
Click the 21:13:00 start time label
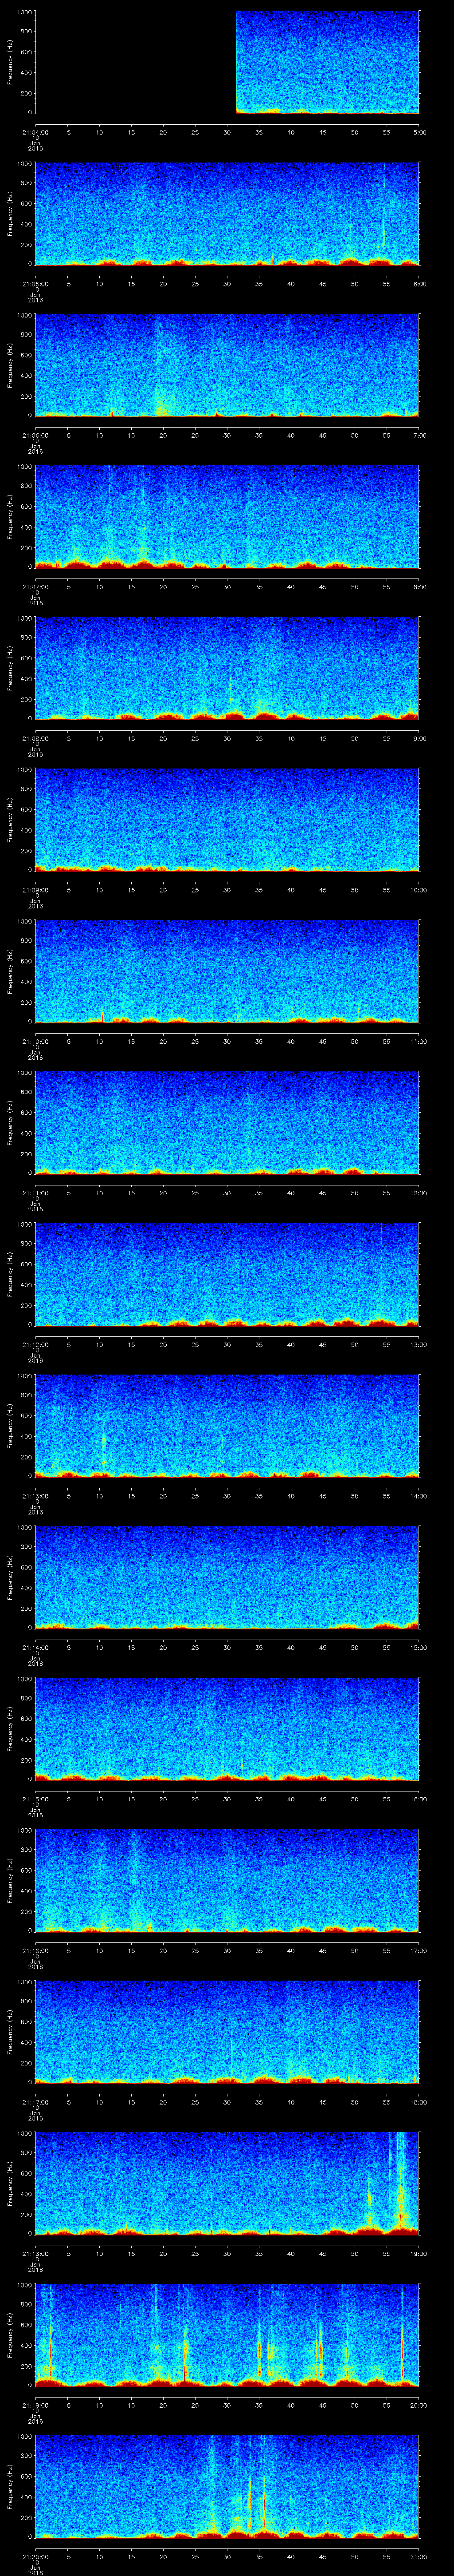[x=35, y=1496]
